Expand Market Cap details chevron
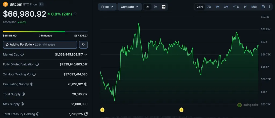This screenshot has height=118, width=275. [x=86, y=54]
